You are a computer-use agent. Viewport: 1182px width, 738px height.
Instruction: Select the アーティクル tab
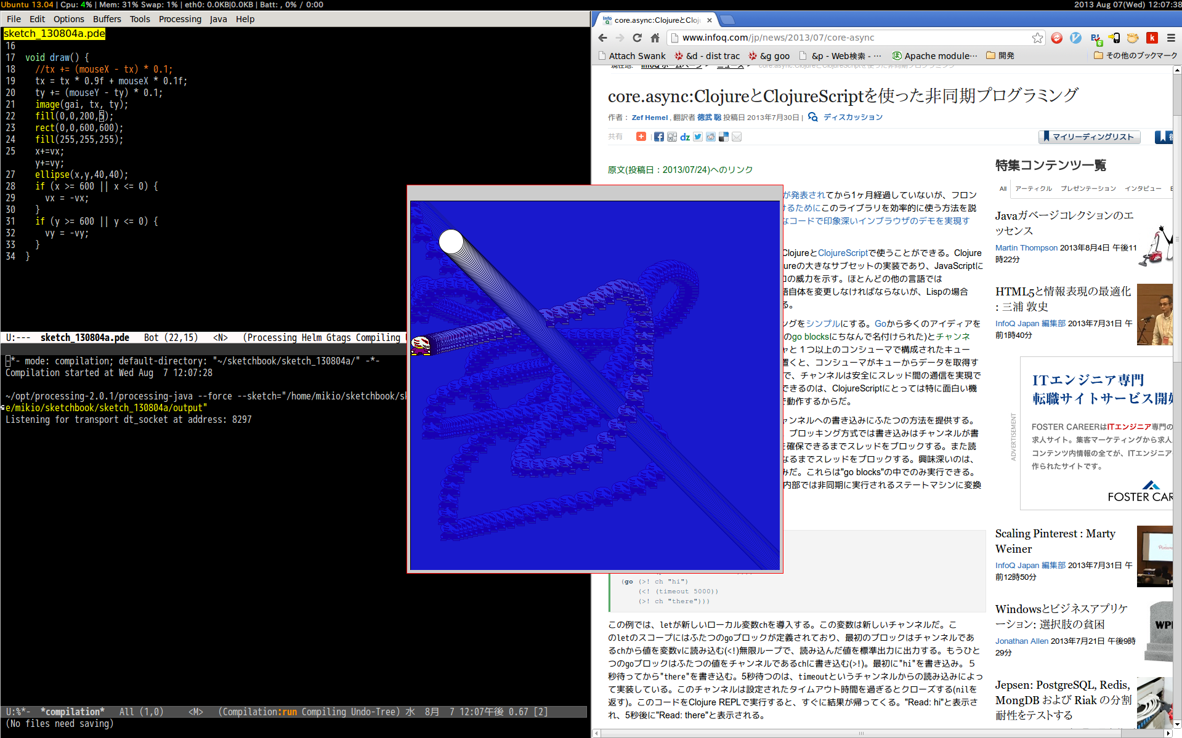pyautogui.click(x=1034, y=188)
